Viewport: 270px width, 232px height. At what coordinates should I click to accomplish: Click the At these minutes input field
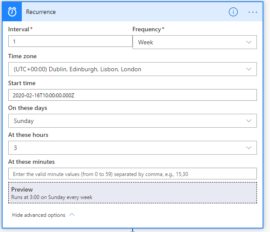(133, 174)
